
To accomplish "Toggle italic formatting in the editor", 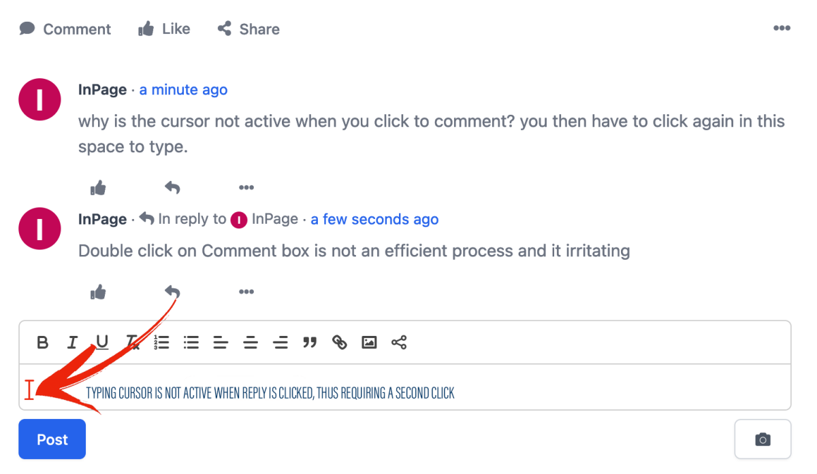I will 72,342.
